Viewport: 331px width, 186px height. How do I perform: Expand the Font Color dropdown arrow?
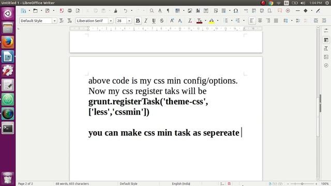click(206, 21)
